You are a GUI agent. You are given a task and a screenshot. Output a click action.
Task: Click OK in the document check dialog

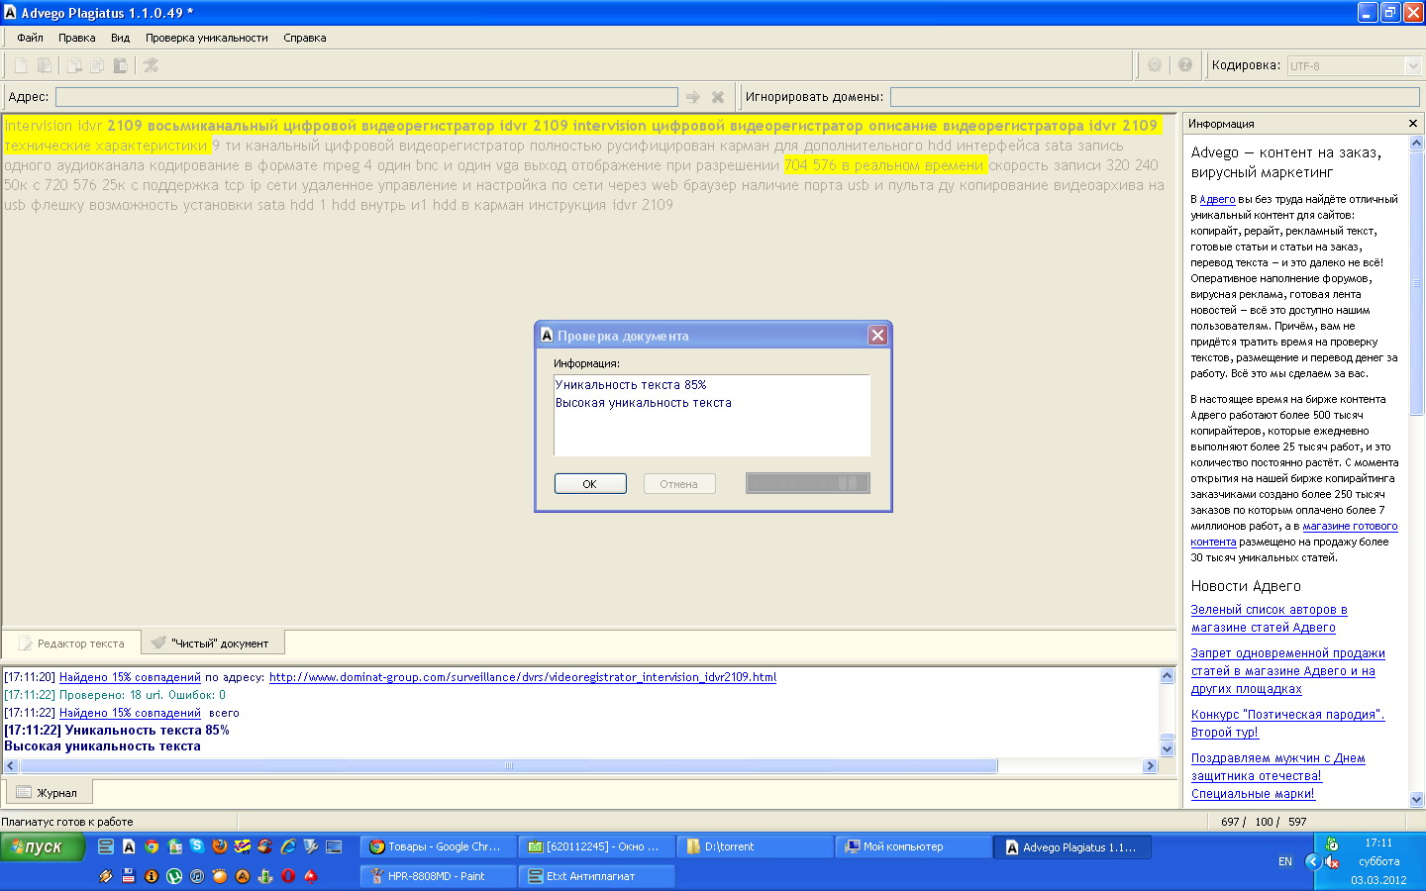[590, 484]
